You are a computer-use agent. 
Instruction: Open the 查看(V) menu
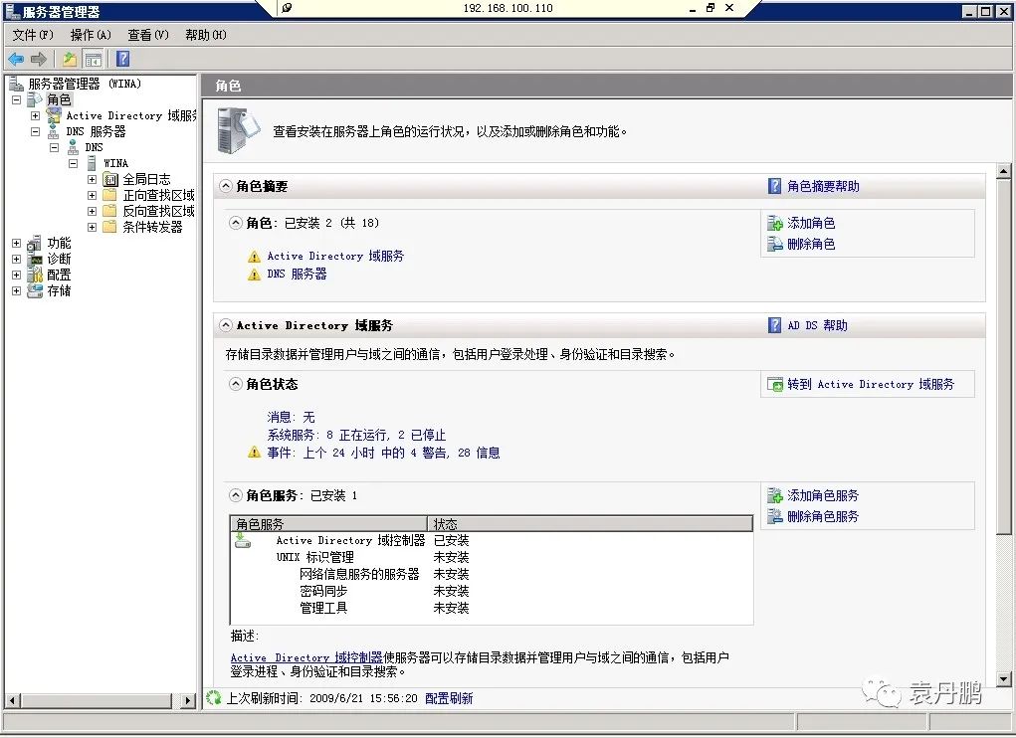click(x=147, y=35)
